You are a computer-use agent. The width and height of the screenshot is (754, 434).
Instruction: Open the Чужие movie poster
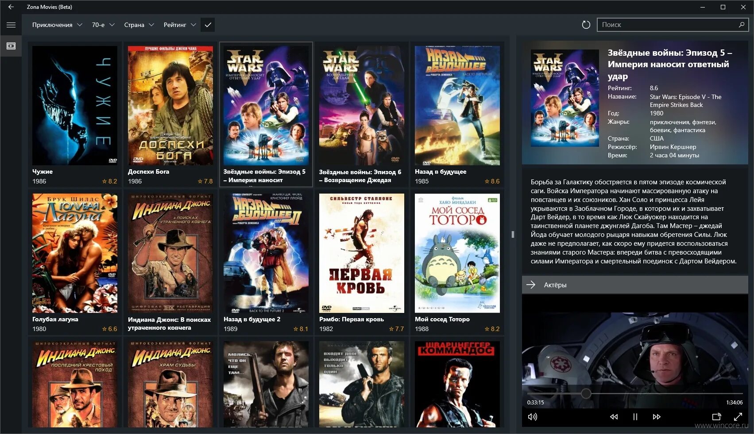point(75,106)
